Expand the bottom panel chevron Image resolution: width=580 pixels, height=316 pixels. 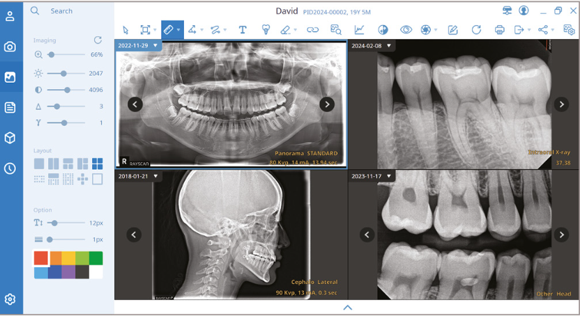click(347, 307)
